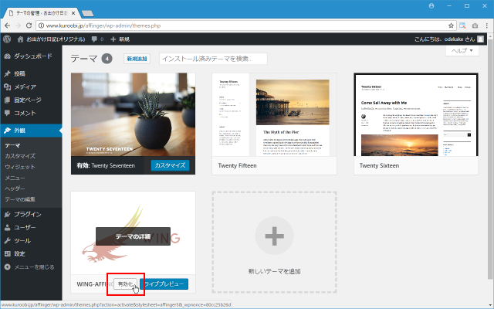This screenshot has width=494, height=309.
Task: Click the Twenty Fifteen theme name
Action: (x=237, y=165)
